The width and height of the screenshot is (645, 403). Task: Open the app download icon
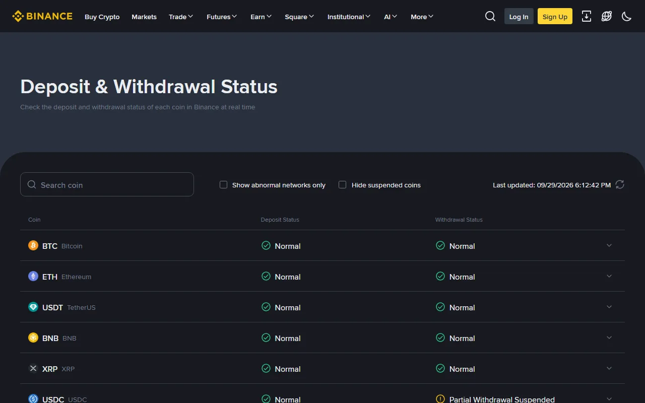coord(587,16)
